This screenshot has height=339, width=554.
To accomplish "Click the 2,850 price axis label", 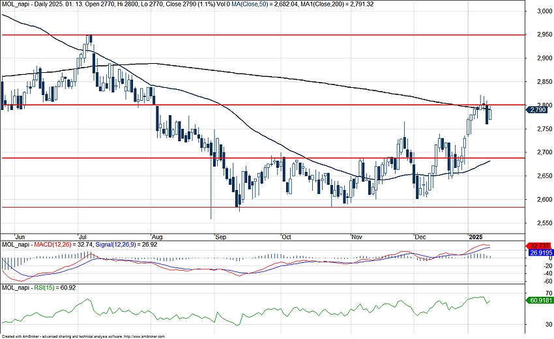I will pyautogui.click(x=544, y=82).
